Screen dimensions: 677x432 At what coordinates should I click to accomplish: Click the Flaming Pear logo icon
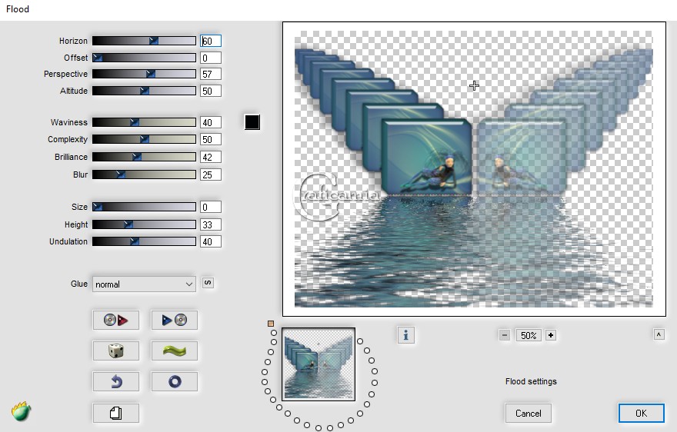pyautogui.click(x=22, y=411)
